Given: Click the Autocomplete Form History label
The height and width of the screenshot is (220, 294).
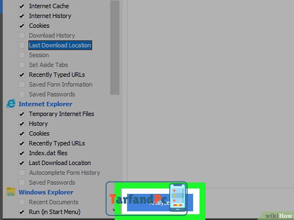Looking at the screenshot, I should (65, 173).
